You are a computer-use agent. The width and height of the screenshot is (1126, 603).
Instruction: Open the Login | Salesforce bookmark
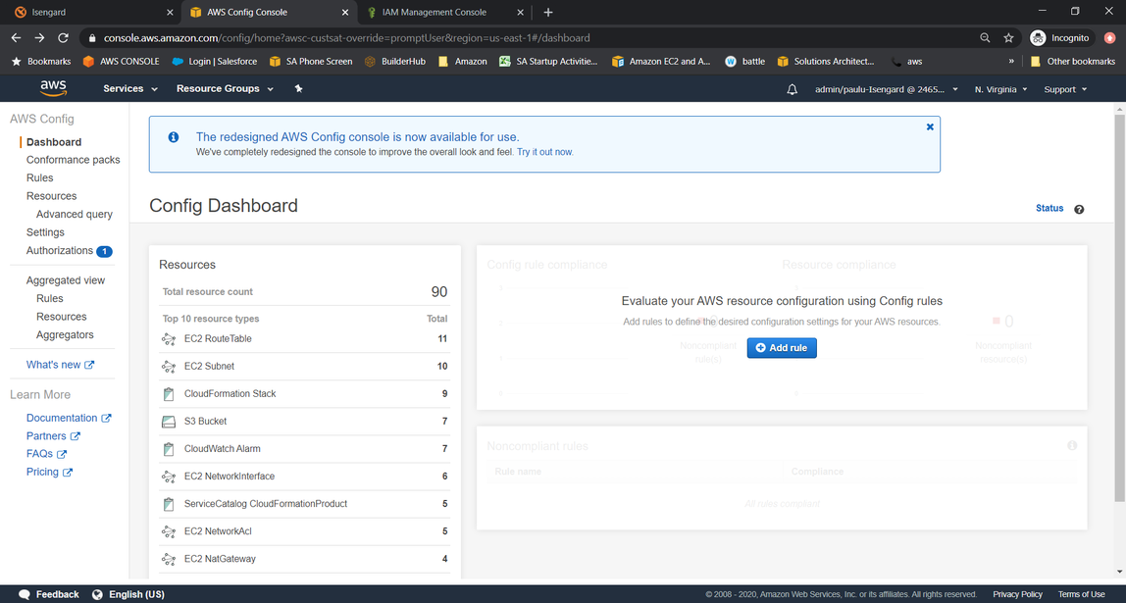click(215, 61)
